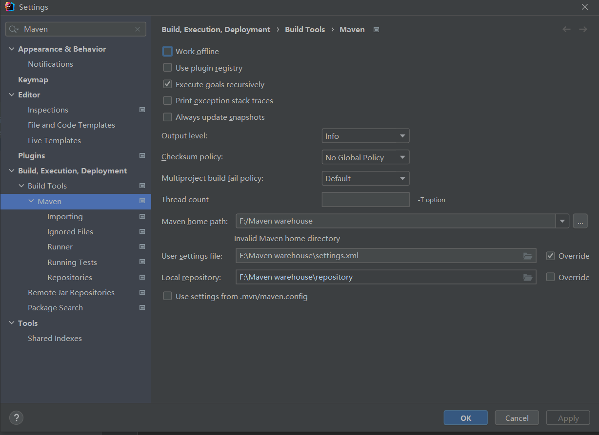This screenshot has height=435, width=599.
Task: Click the OK button
Action: tap(466, 418)
